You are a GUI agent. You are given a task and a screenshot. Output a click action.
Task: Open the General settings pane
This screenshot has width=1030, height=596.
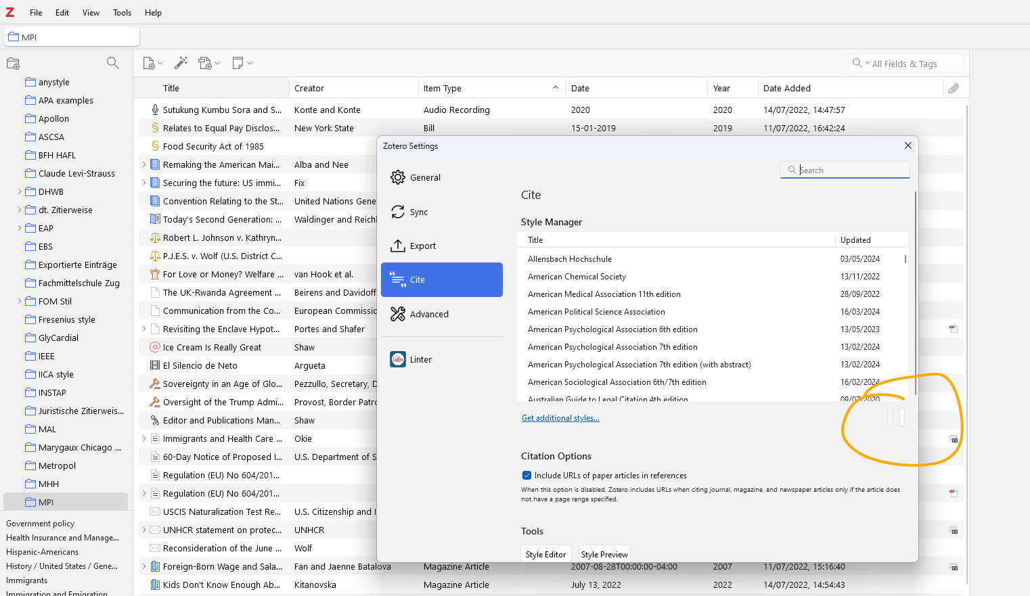pyautogui.click(x=442, y=177)
